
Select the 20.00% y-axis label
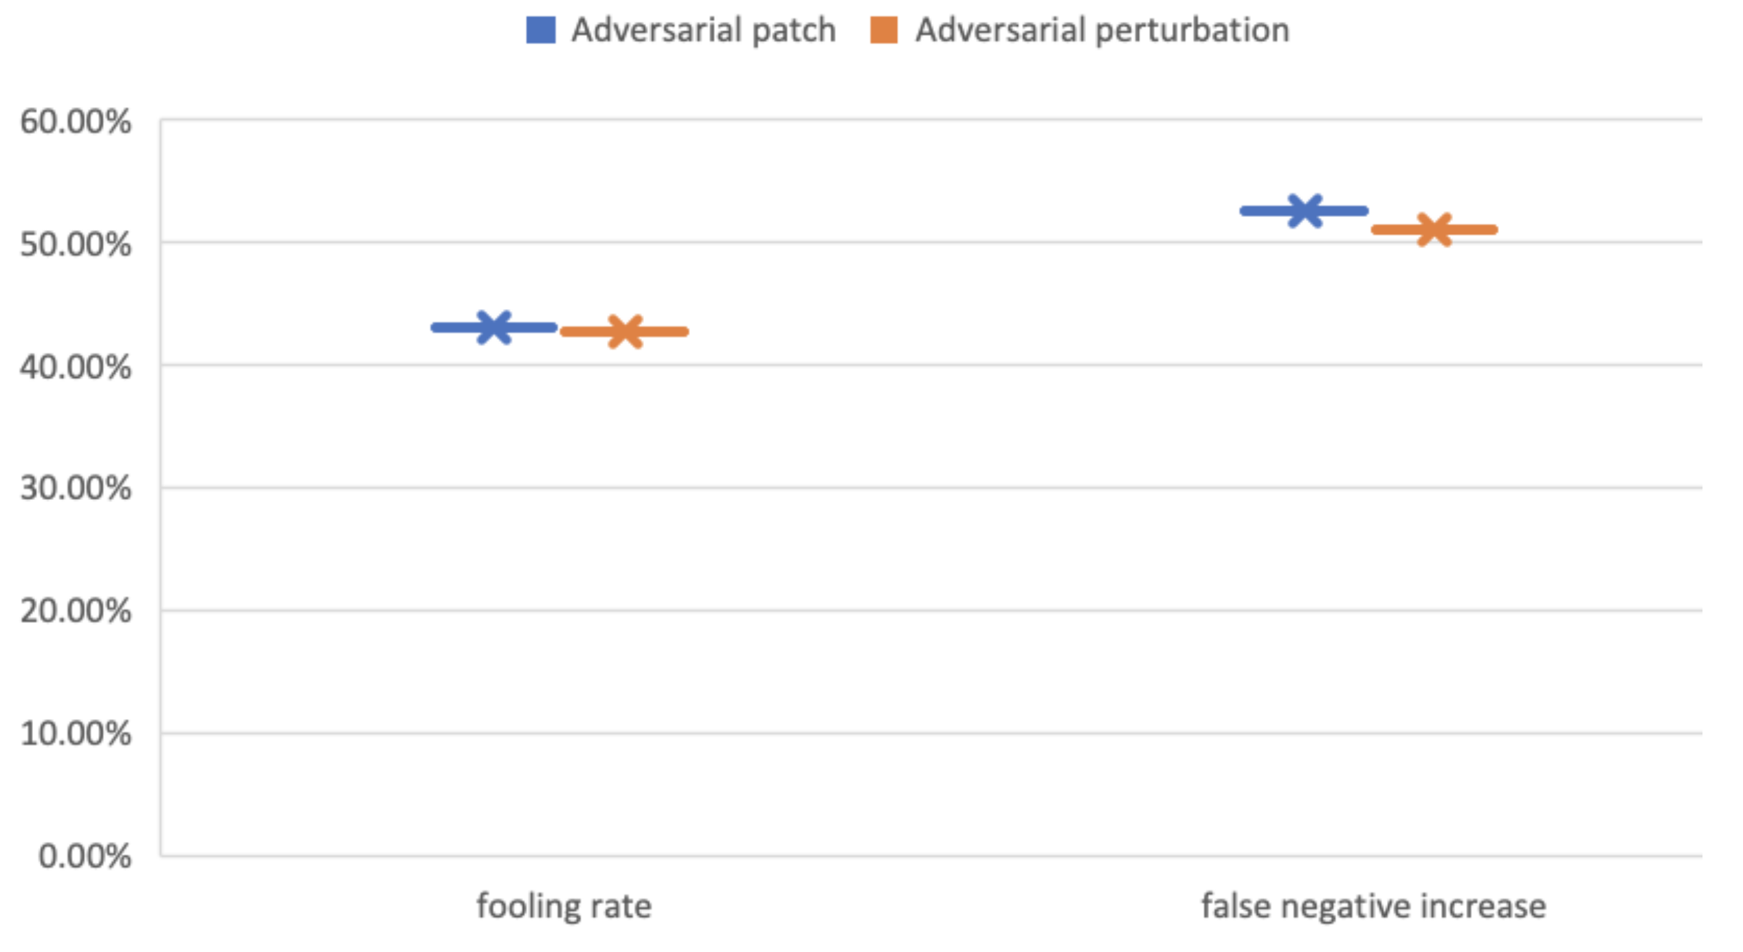tap(76, 611)
